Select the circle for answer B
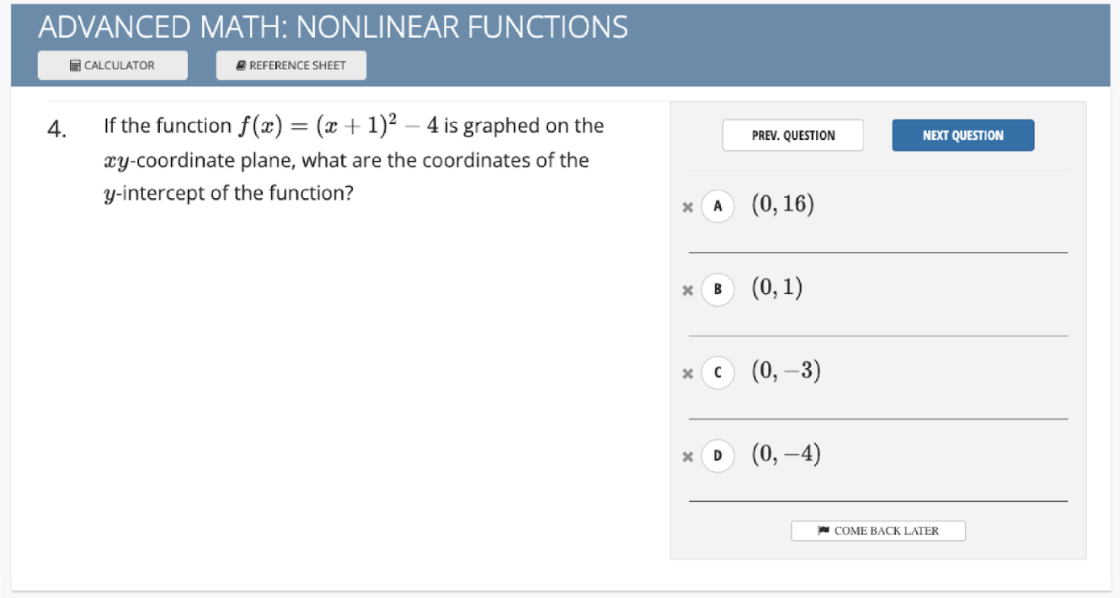Screen dimensions: 1120x598 click(717, 289)
